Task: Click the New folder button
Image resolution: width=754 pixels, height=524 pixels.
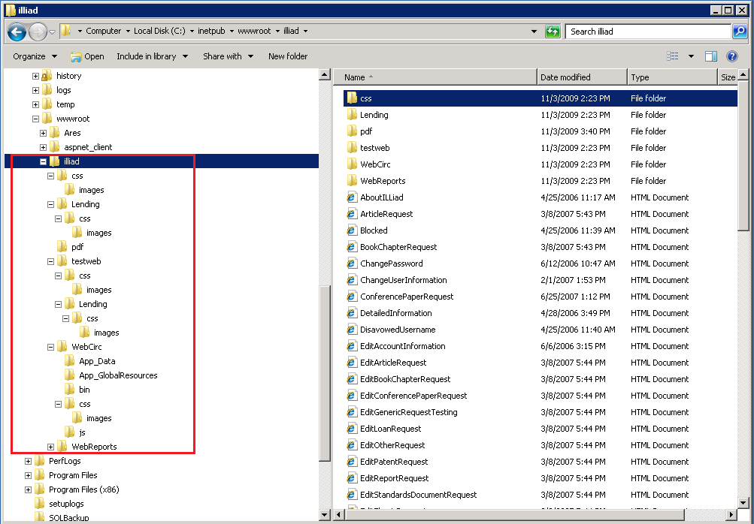Action: coord(288,56)
